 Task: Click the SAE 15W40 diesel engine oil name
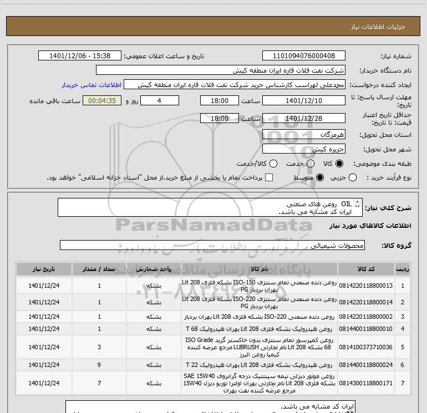[x=260, y=383]
